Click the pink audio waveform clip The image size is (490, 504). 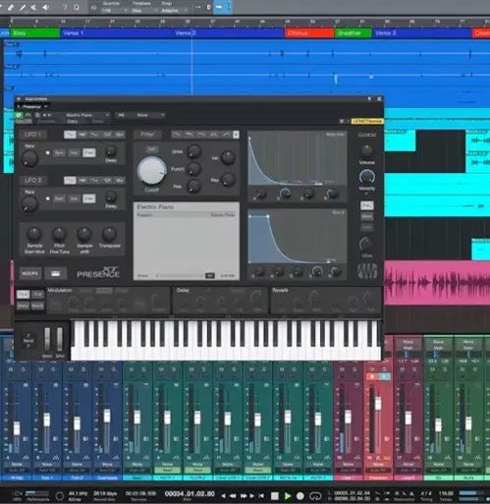437,282
